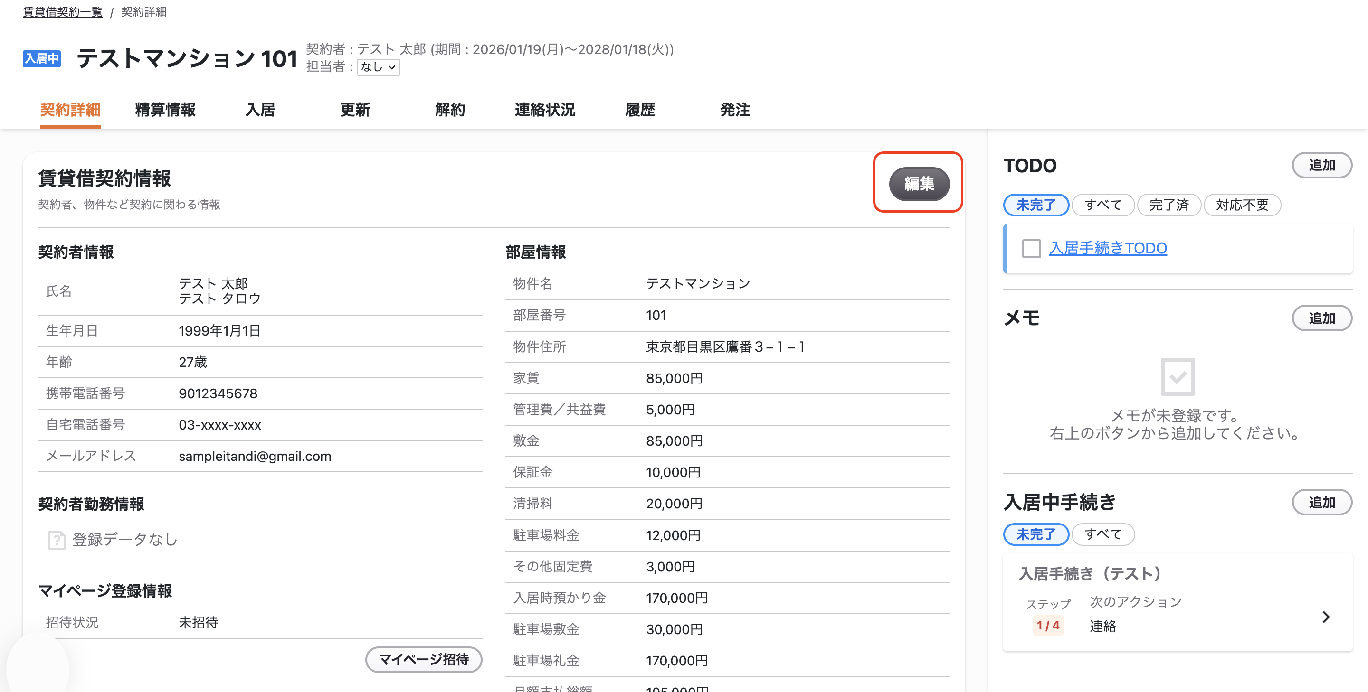This screenshot has width=1368, height=692.
Task: Select 自宅電話番号 value 03-xxxx-xxxx
Action: [x=220, y=424]
